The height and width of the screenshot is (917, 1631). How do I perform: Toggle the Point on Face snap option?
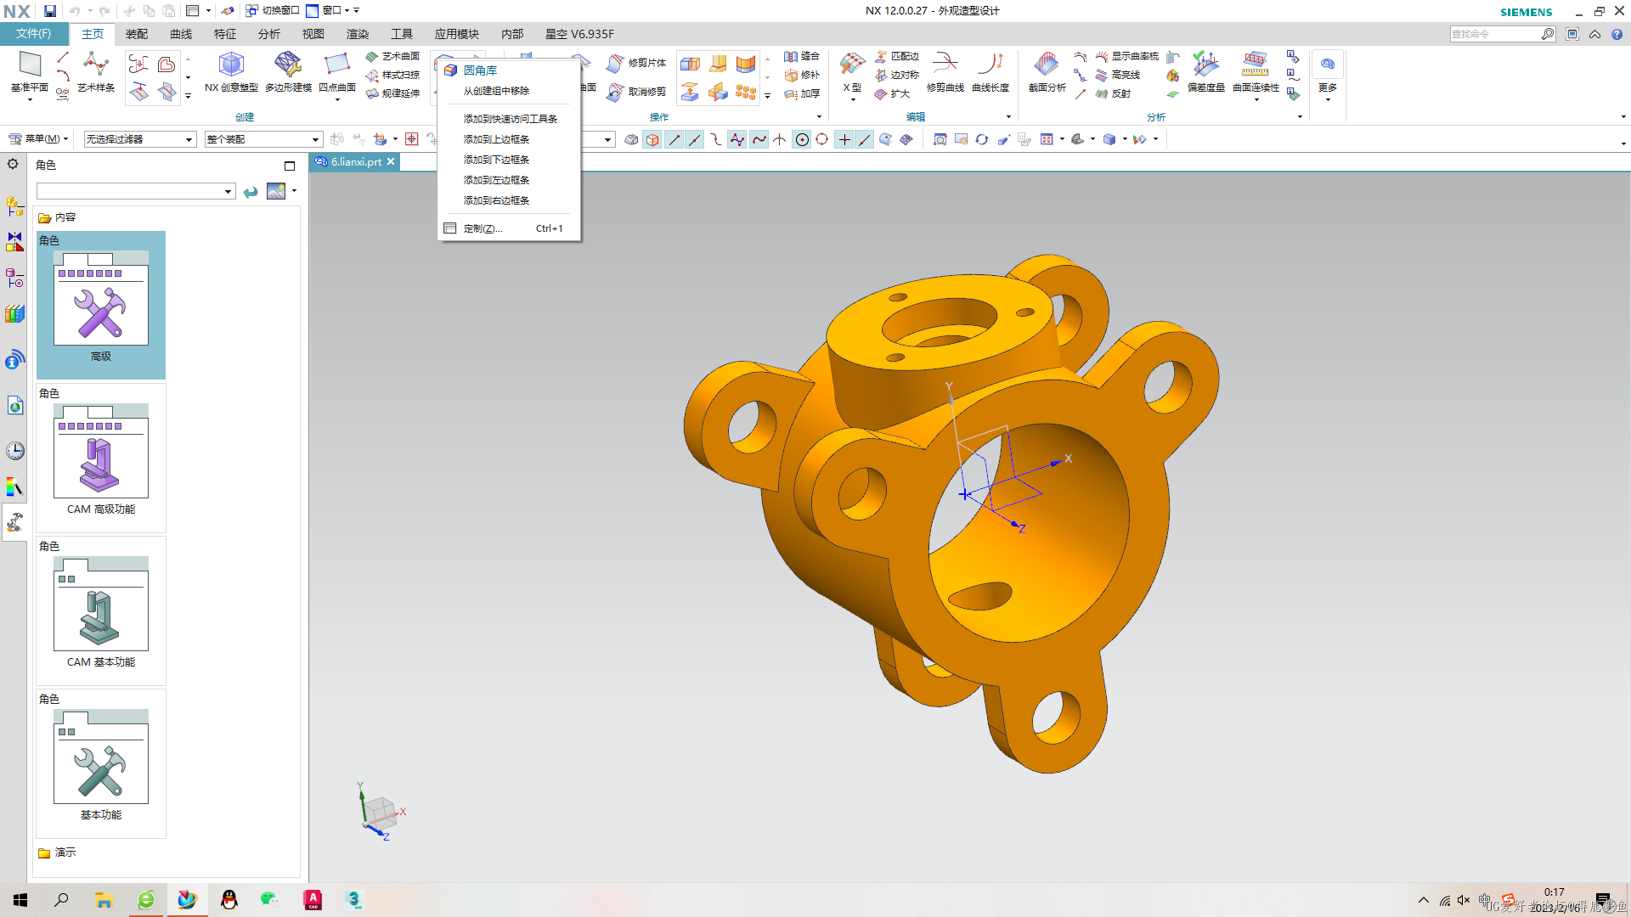[x=886, y=139]
